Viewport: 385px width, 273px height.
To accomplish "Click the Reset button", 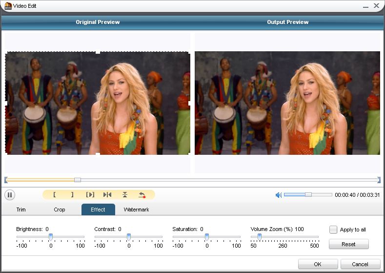I will coord(349,244).
